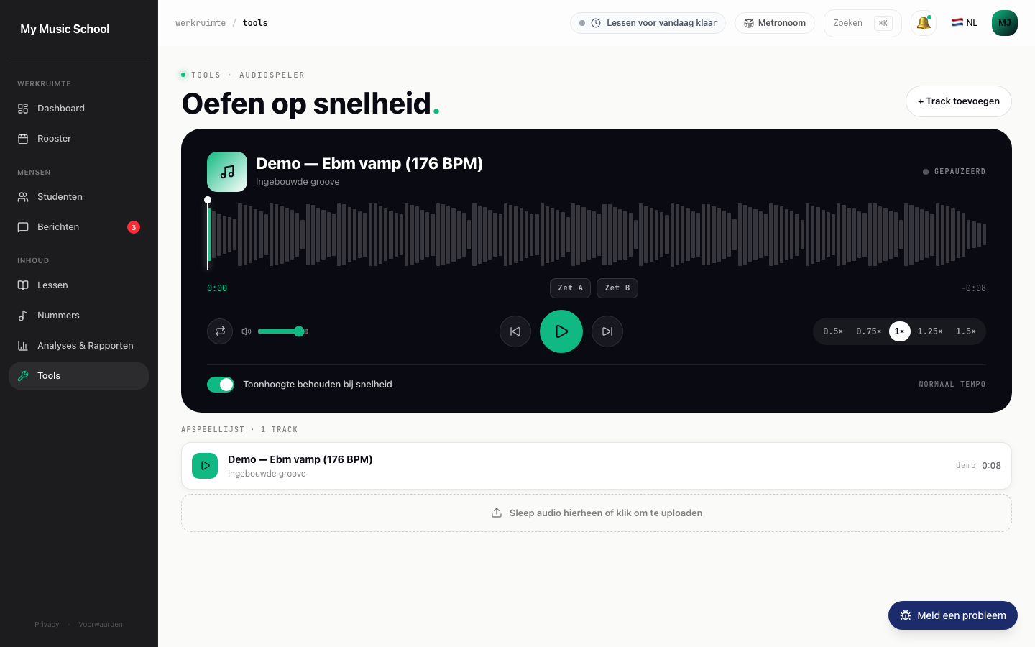Adjust the green volume slider
The image size is (1035, 647).
coord(283,331)
